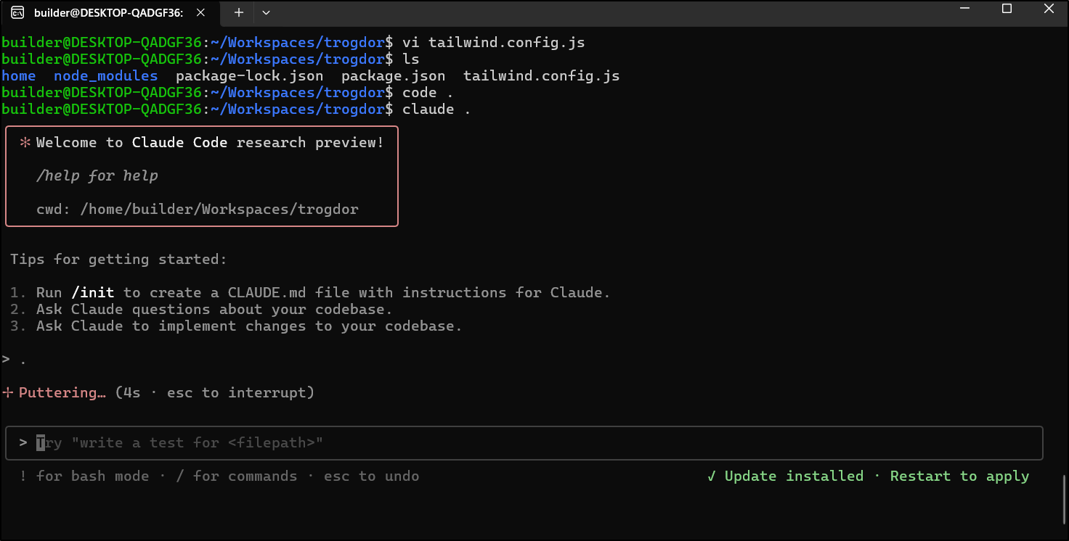This screenshot has width=1069, height=541.
Task: Click 'package.json' in the ls output
Action: click(394, 76)
